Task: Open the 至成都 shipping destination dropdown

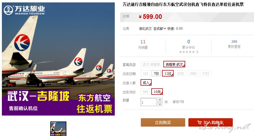Action: (160, 29)
